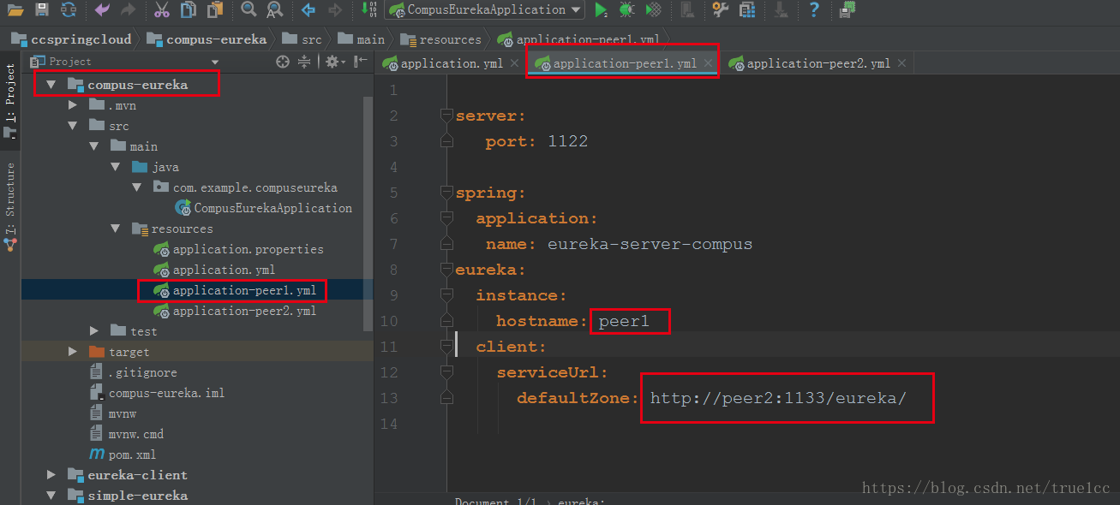Click the Project tree vertical scrollbar
This screenshot has width=1120, height=505.
(x=369, y=214)
